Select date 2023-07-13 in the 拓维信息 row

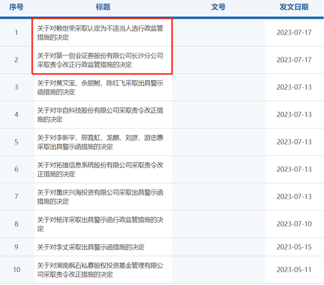pos(294,169)
